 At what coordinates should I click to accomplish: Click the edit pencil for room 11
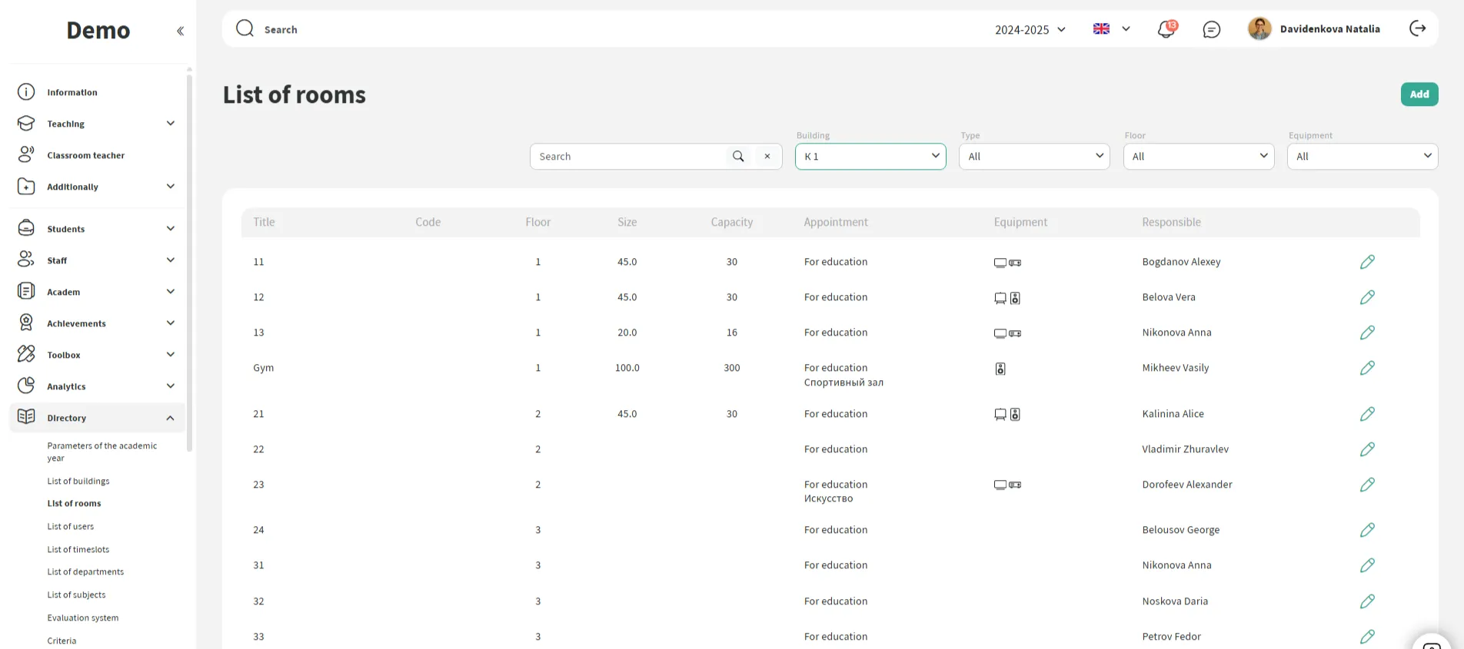click(x=1366, y=262)
